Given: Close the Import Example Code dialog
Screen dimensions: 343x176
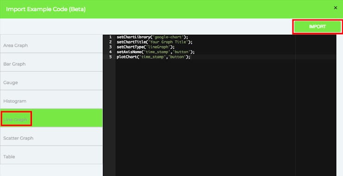Looking at the screenshot, I should pyautogui.click(x=335, y=8).
